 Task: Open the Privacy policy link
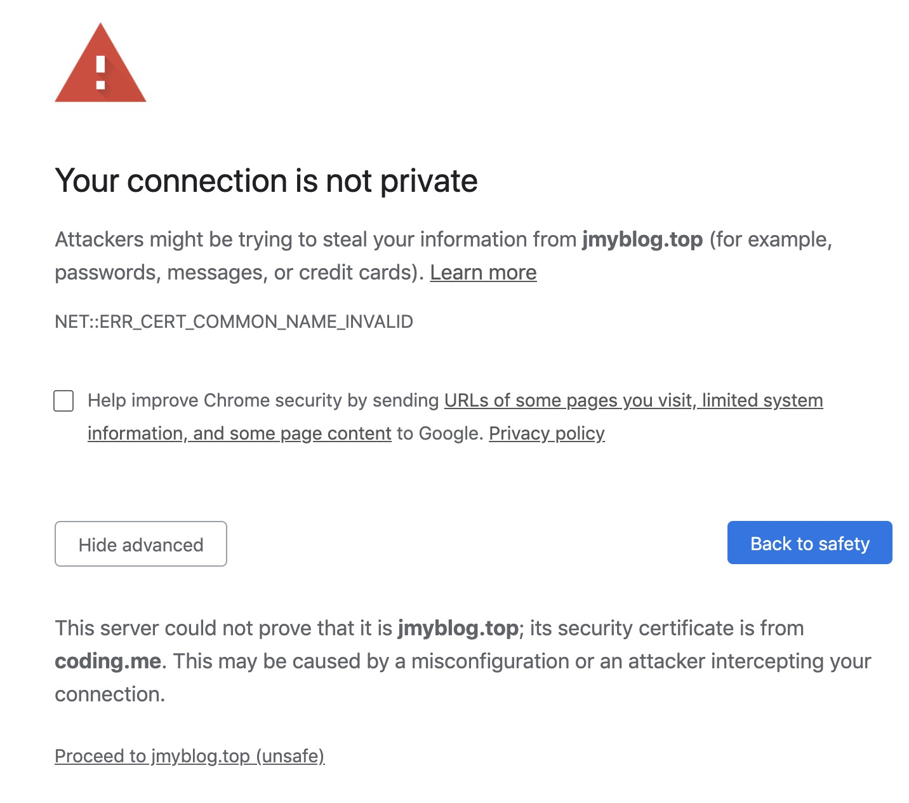[547, 433]
